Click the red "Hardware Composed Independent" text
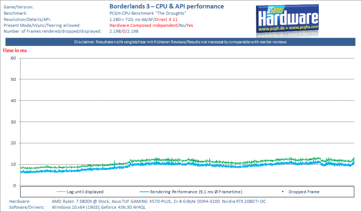Image resolution: width=362 pixels, height=212 pixels. click(143, 25)
